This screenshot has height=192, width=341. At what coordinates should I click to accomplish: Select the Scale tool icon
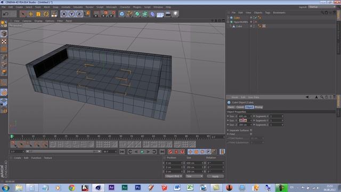click(x=38, y=14)
